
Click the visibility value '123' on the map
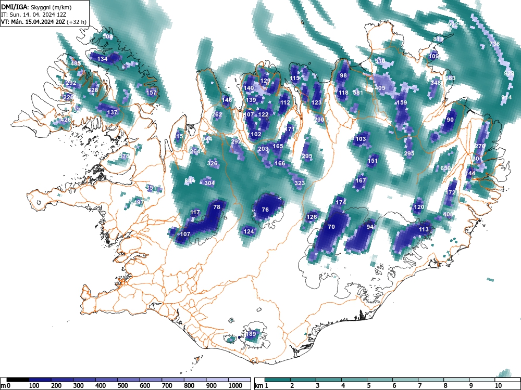pos(316,102)
